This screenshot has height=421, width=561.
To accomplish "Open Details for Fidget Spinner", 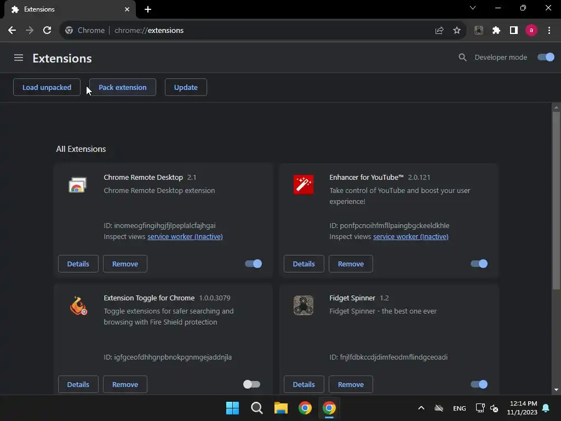I will [304, 384].
